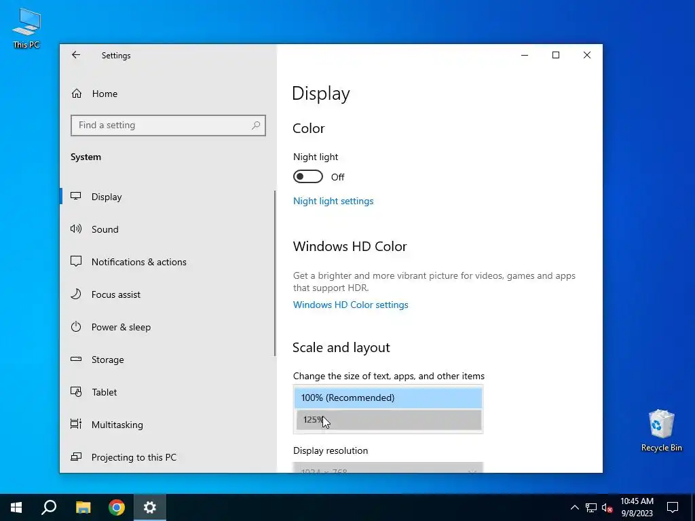Click the muted volume tray icon
Image resolution: width=695 pixels, height=521 pixels.
click(x=607, y=507)
